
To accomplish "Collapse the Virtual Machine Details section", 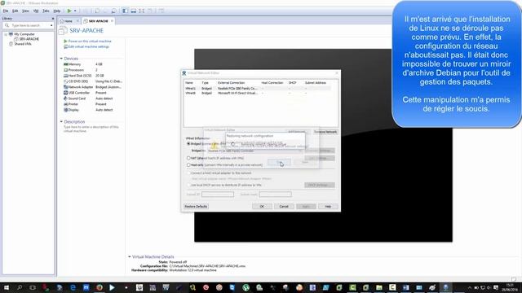I will pyautogui.click(x=130, y=257).
